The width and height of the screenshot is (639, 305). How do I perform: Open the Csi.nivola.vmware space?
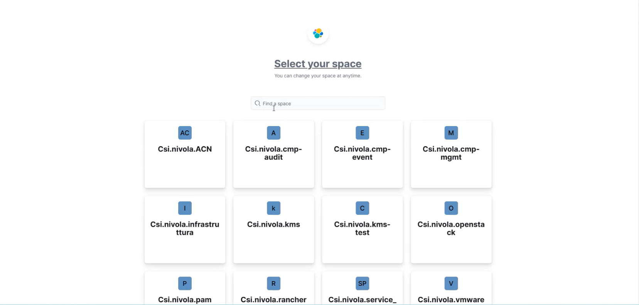click(x=451, y=288)
